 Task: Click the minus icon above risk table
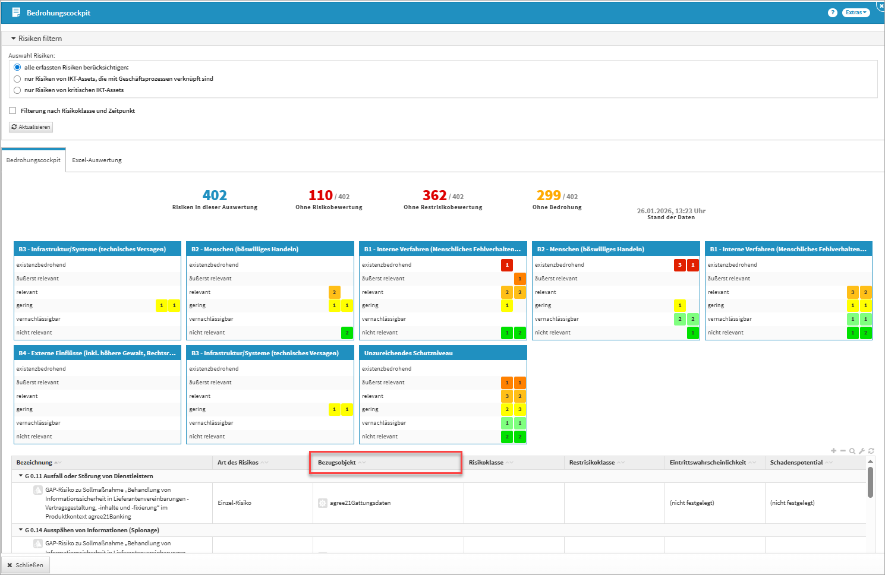(843, 451)
